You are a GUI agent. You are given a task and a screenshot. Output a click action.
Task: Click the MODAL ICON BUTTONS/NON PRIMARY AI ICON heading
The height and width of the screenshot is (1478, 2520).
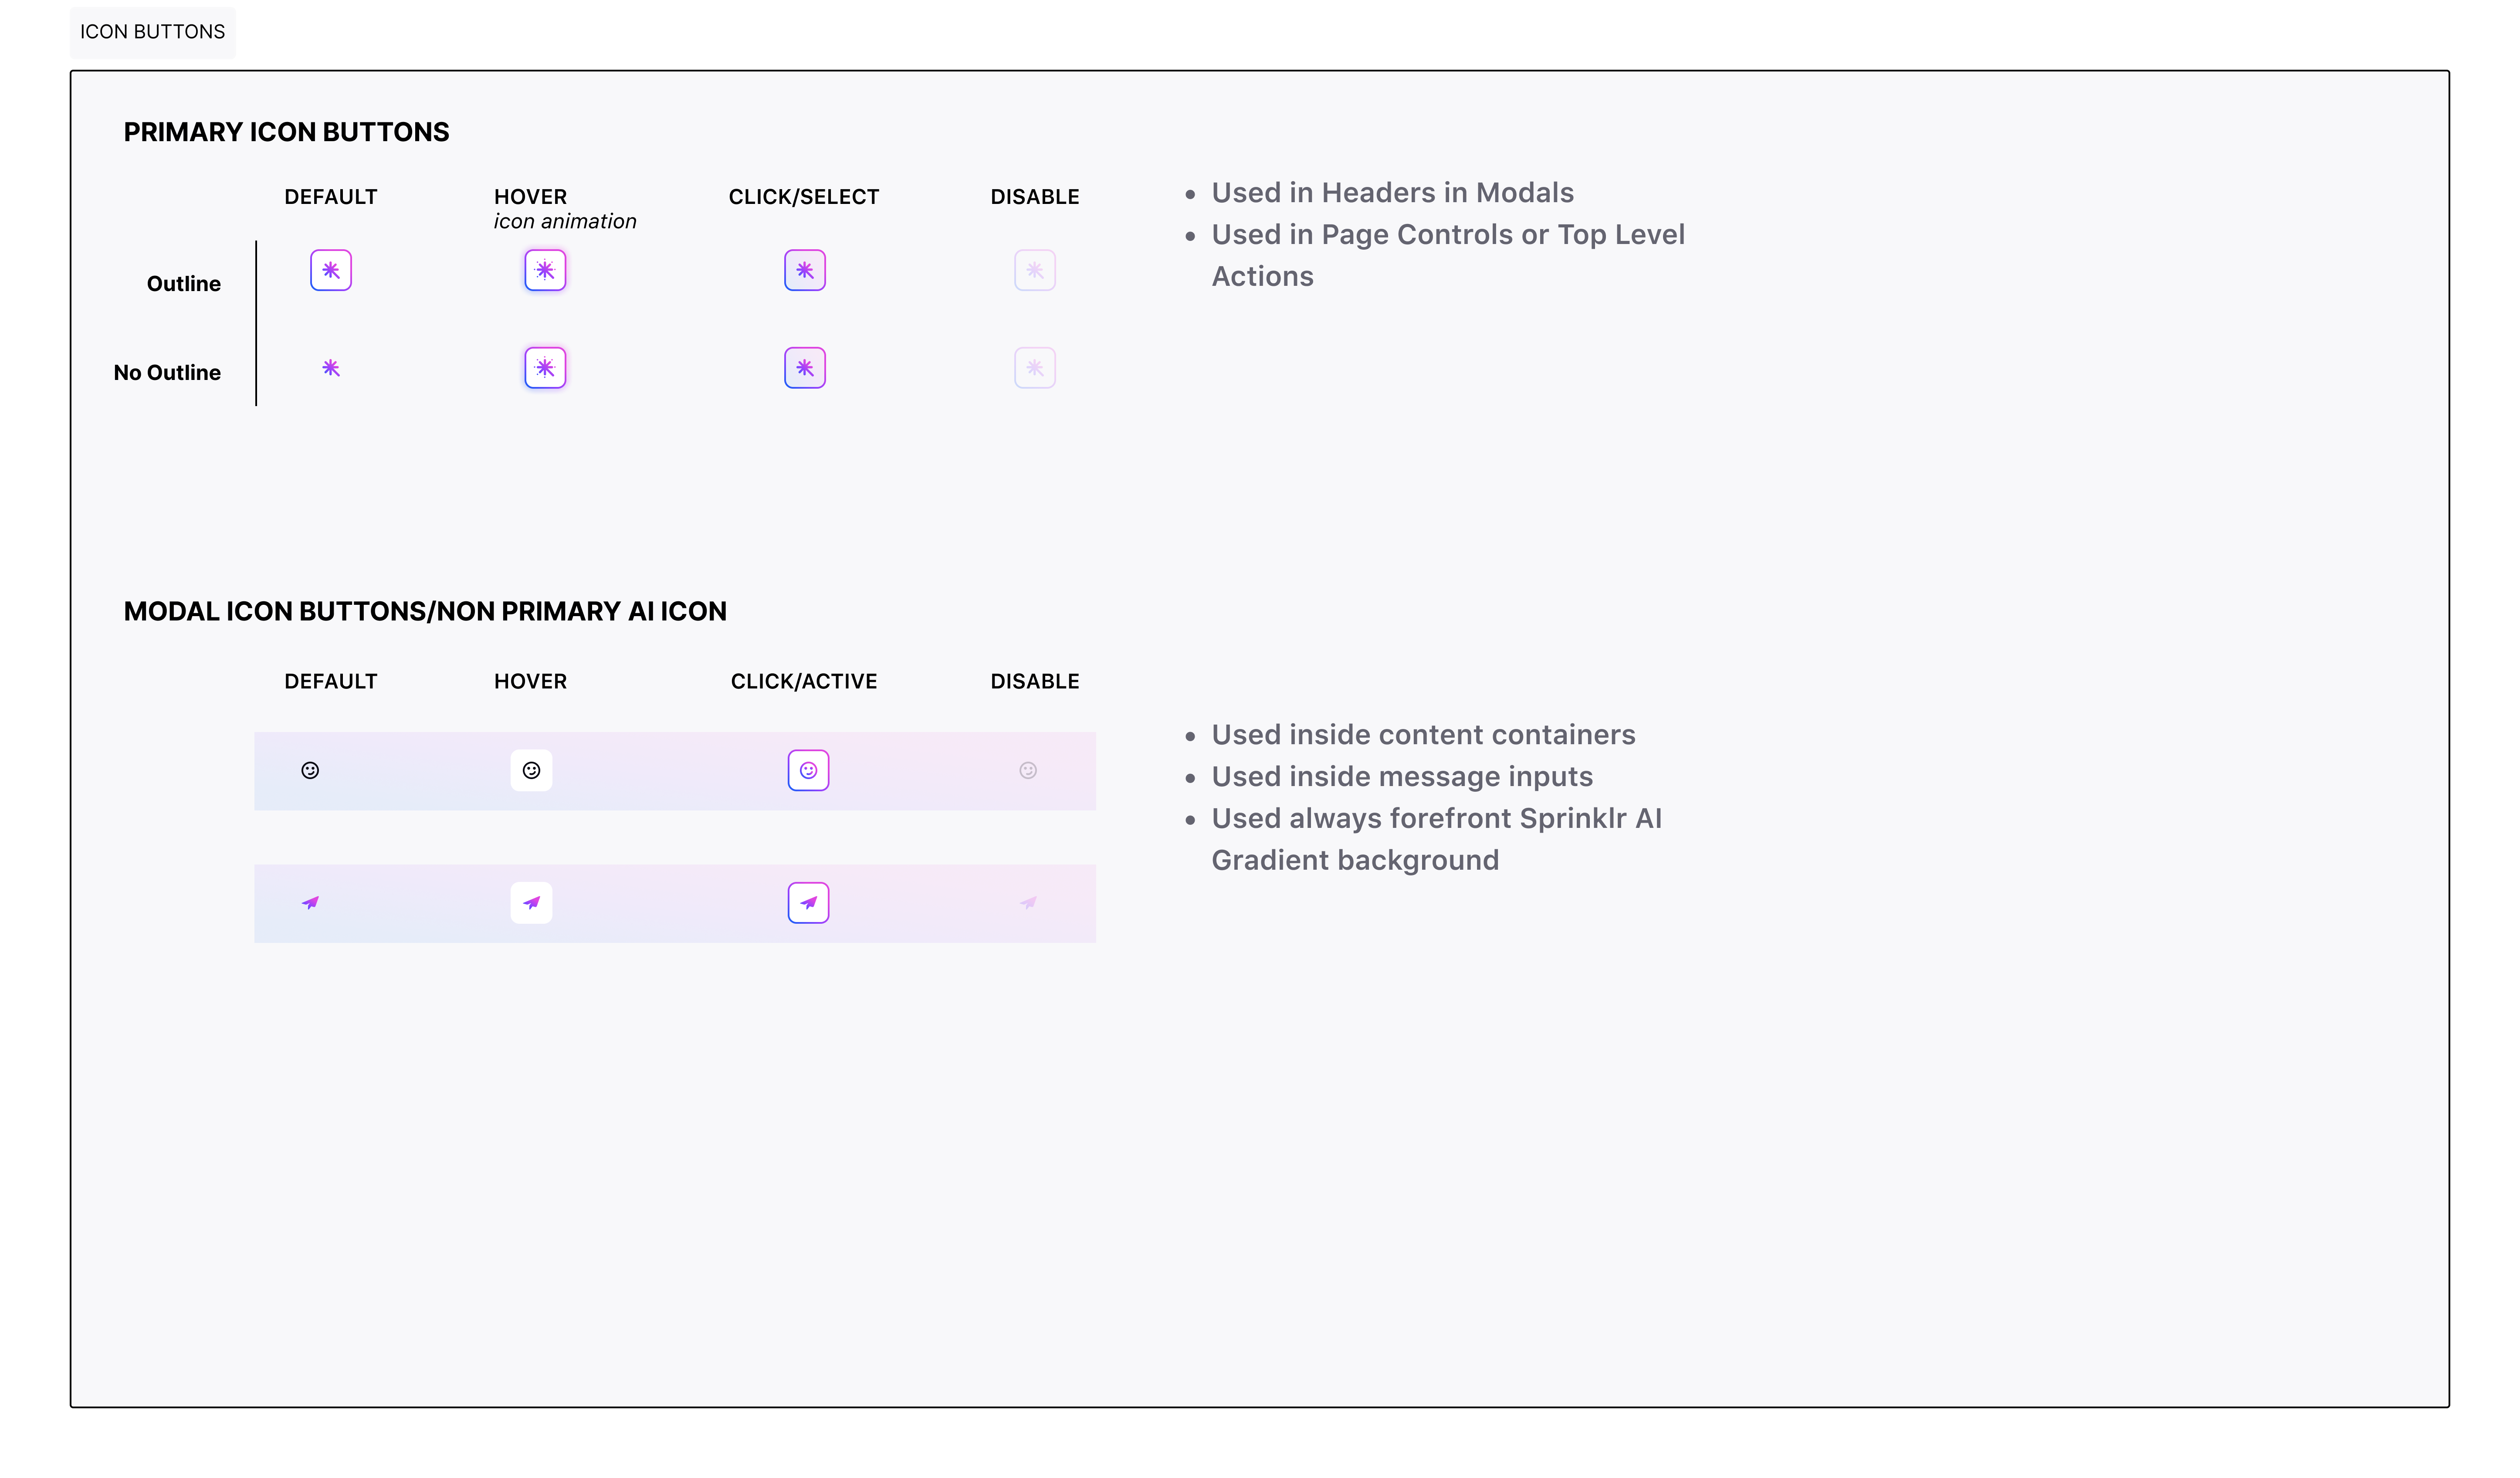point(425,611)
